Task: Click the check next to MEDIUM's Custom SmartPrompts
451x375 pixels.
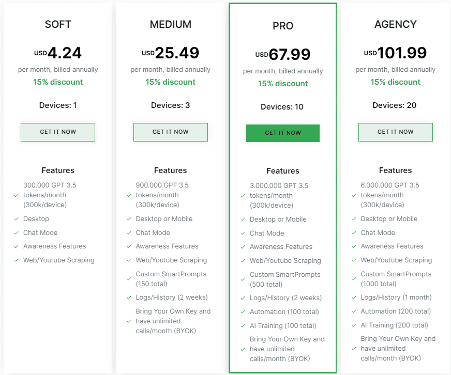Action: (x=129, y=279)
